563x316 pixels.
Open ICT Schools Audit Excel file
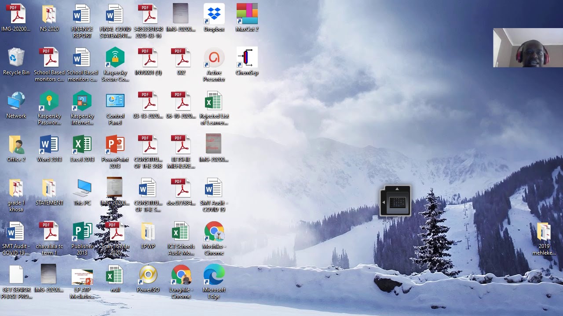click(x=181, y=238)
